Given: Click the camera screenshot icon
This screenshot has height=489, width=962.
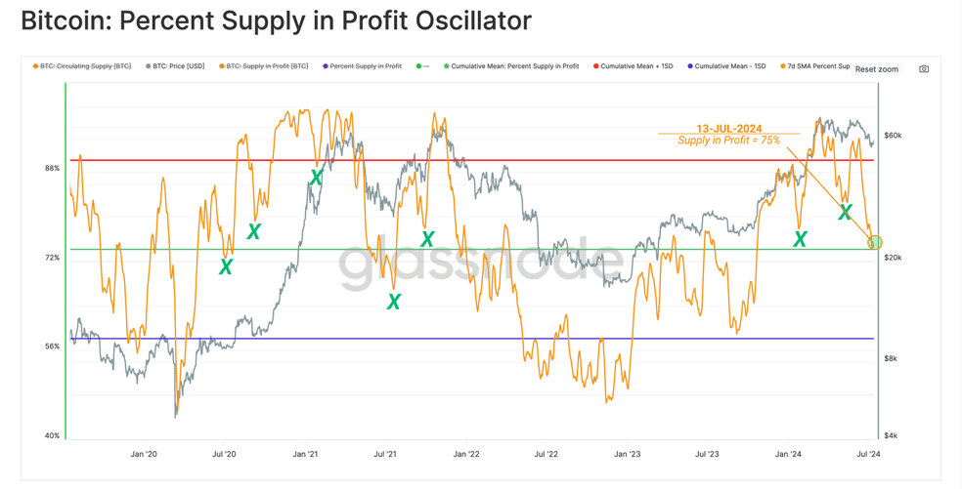Looking at the screenshot, I should coord(924,69).
